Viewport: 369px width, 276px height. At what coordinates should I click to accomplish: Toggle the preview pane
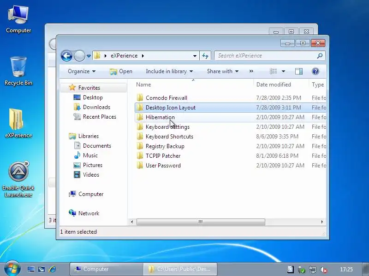pyautogui.click(x=299, y=71)
